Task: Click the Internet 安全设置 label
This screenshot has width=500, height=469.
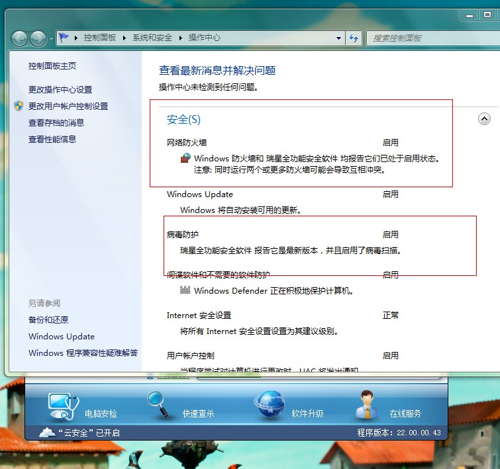Action: click(x=199, y=316)
